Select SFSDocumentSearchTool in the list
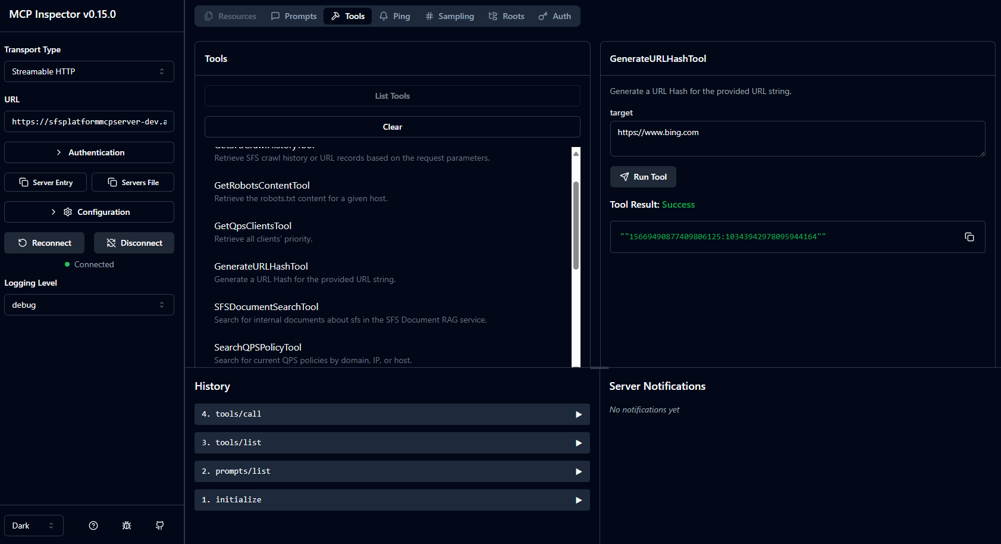This screenshot has height=544, width=1001. pyautogui.click(x=266, y=307)
